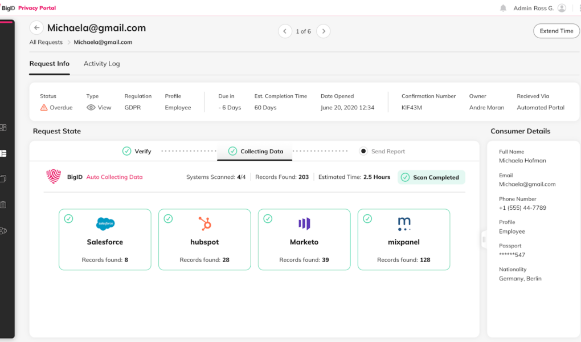This screenshot has width=581, height=342.
Task: Open the Salesforce records card
Action: click(105, 239)
